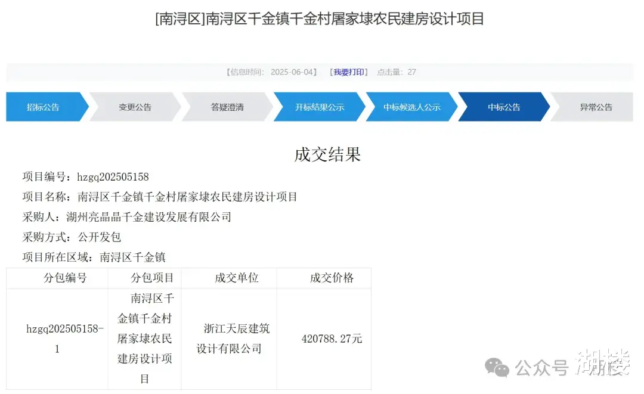Click the 采购方式 公开发包 line

[x=72, y=237]
